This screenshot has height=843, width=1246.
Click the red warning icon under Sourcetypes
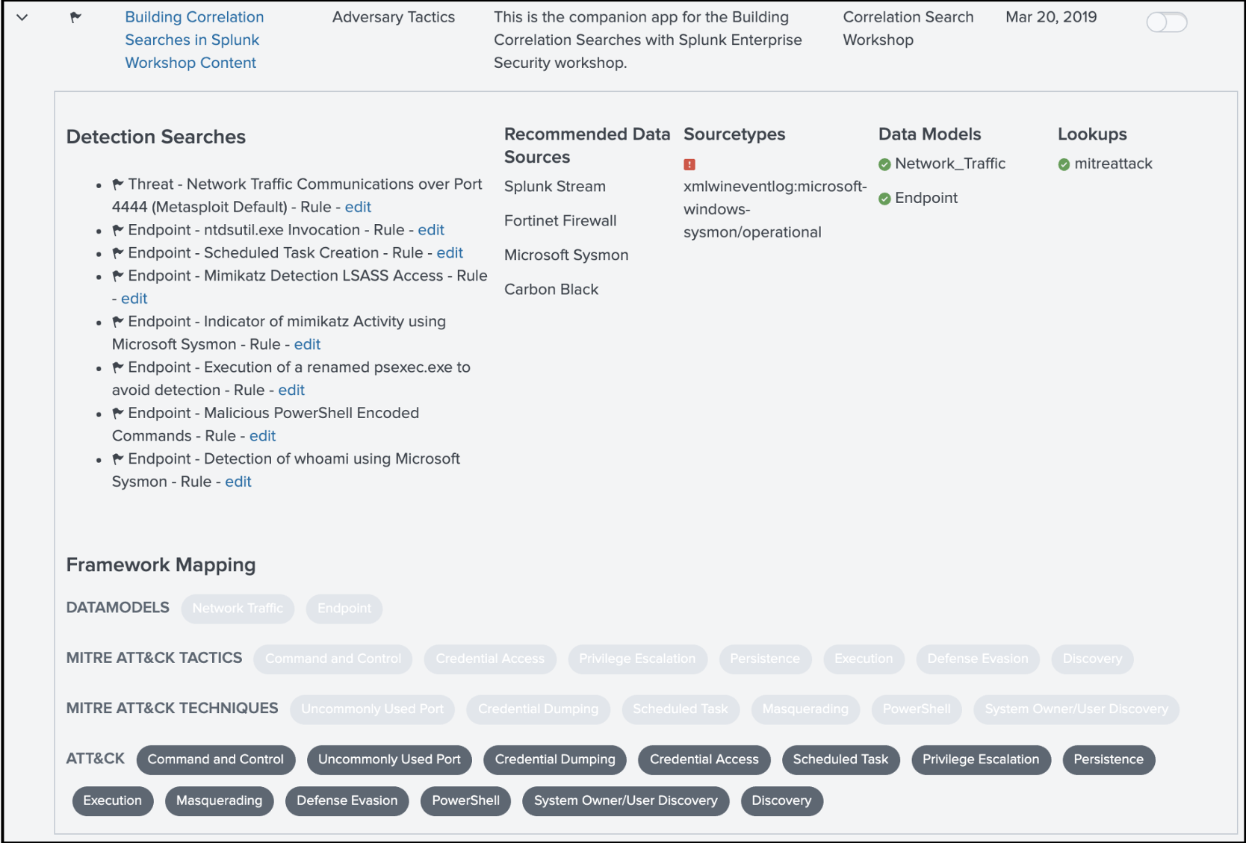coord(689,164)
